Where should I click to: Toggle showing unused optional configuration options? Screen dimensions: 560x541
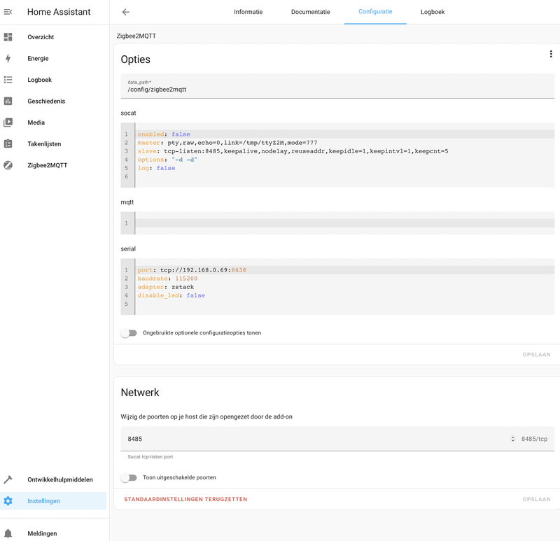coord(129,333)
